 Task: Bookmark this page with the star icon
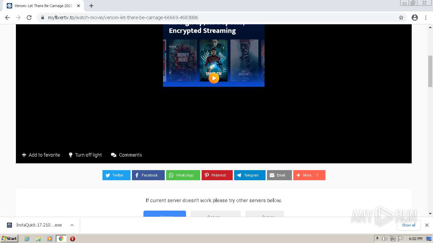(401, 18)
